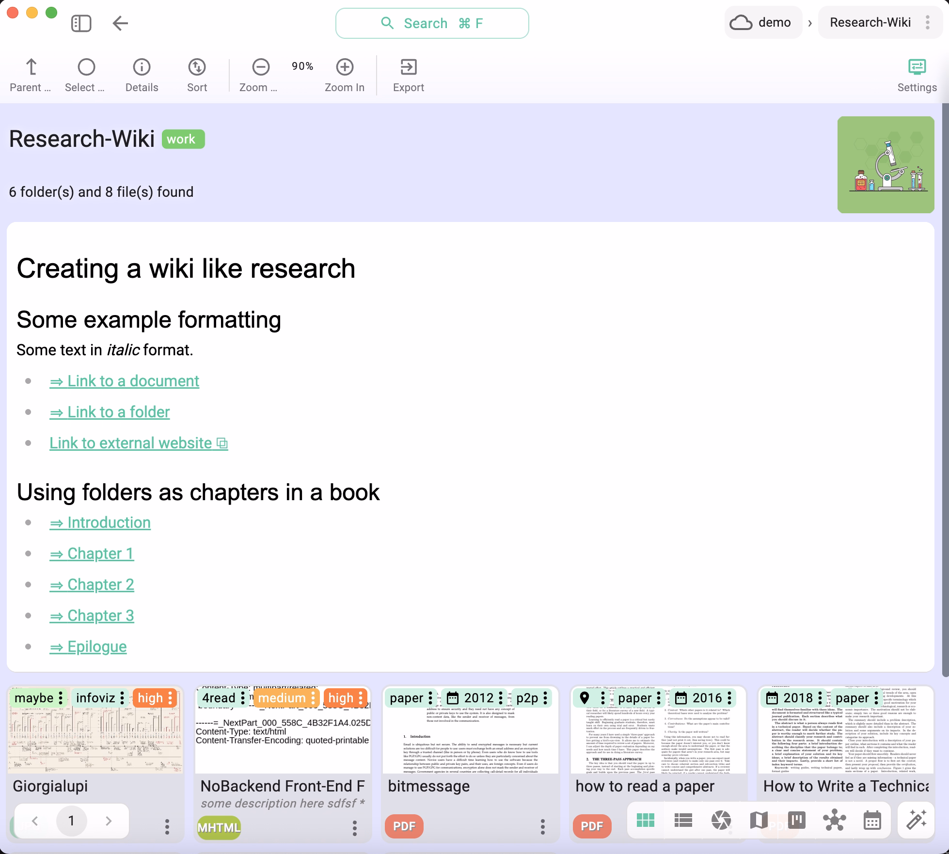
Task: Click the magic wand AI button
Action: coord(916,820)
